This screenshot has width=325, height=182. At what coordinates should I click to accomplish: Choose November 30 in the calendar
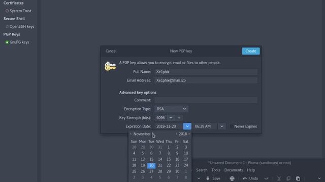click(x=177, y=171)
